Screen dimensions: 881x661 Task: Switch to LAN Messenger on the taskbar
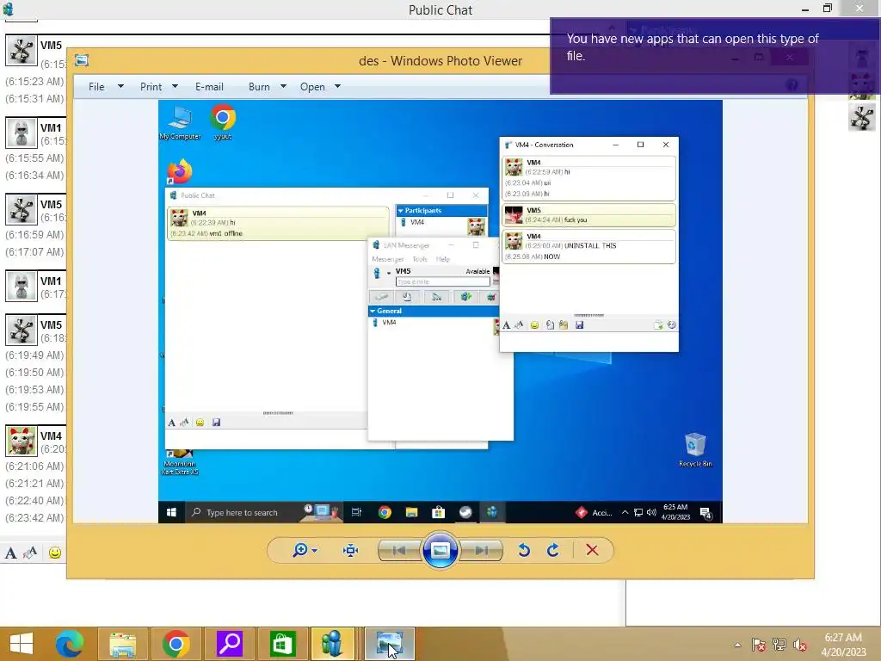[x=333, y=644]
